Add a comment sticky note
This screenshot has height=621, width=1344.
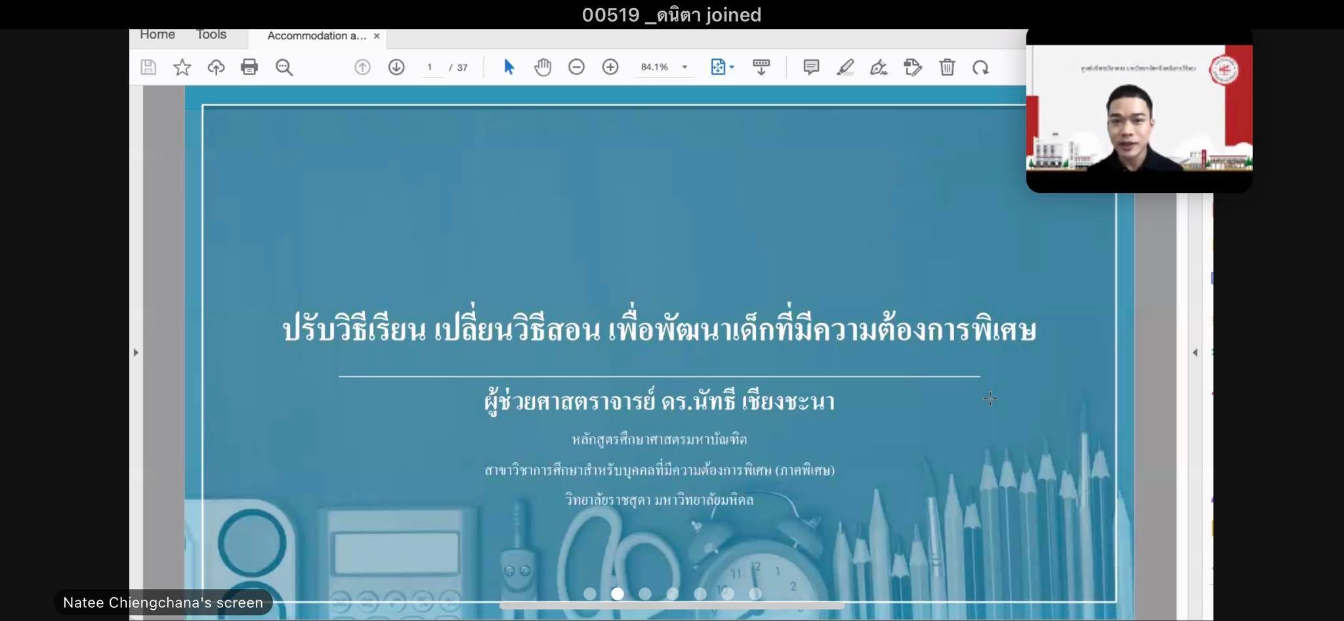(x=811, y=67)
